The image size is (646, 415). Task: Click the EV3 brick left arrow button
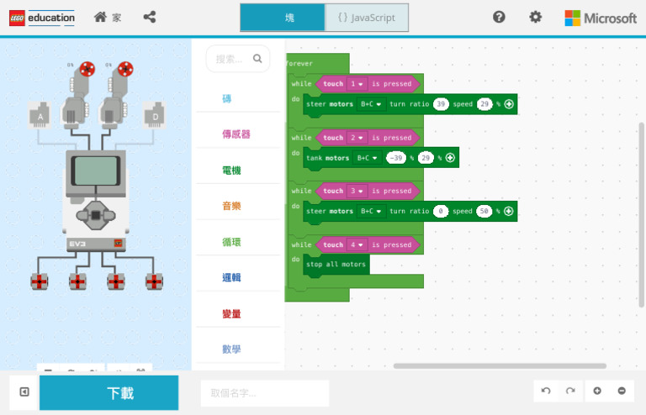tap(82, 215)
